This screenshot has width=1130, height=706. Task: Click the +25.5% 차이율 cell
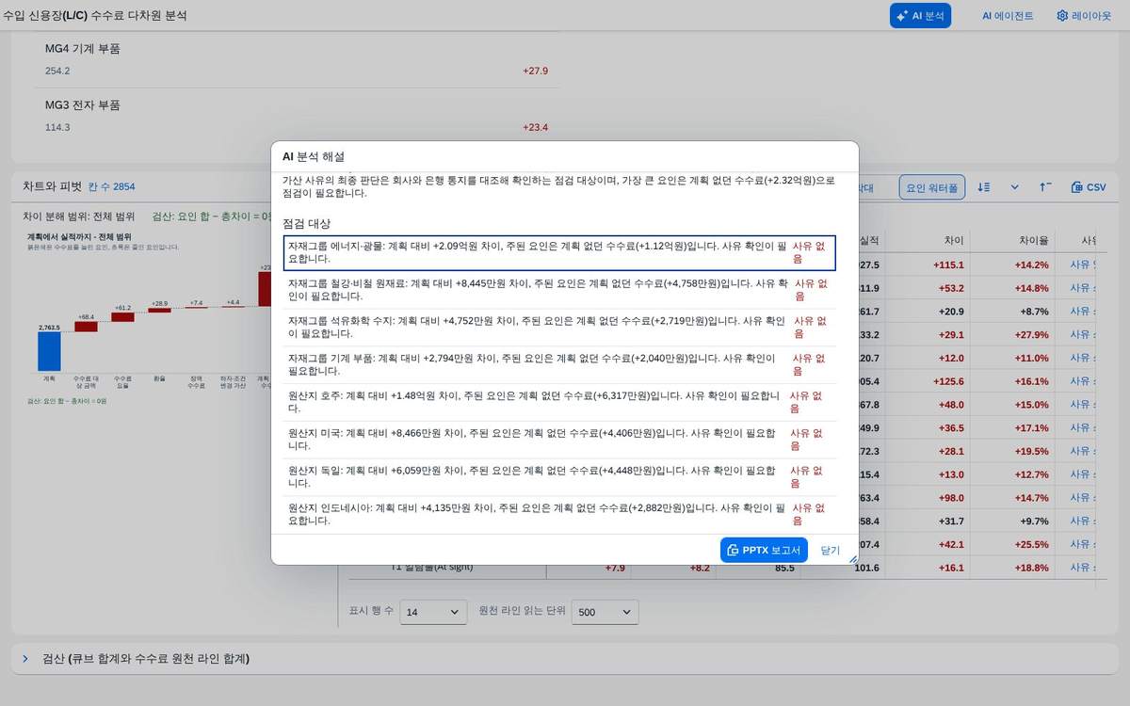click(1031, 544)
